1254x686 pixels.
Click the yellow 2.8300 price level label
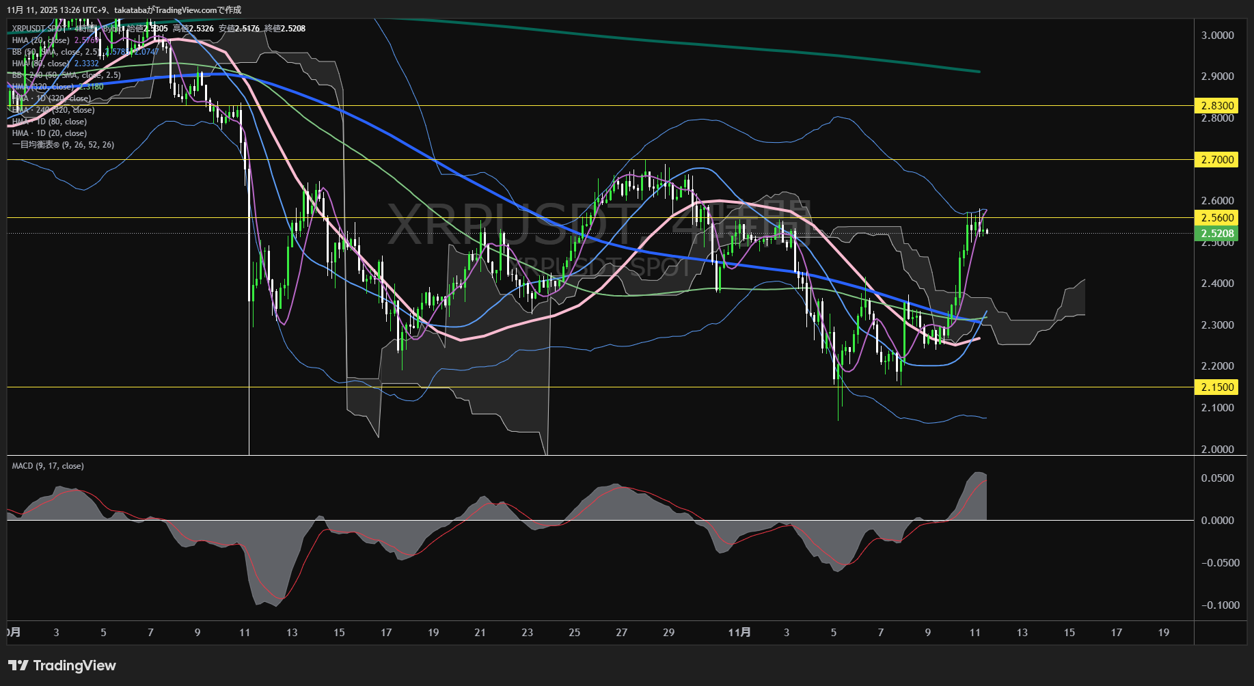[x=1217, y=105]
